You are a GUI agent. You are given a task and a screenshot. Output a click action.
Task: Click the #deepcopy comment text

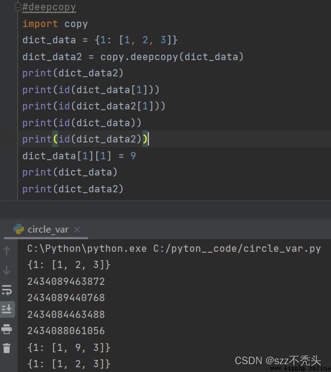[49, 7]
